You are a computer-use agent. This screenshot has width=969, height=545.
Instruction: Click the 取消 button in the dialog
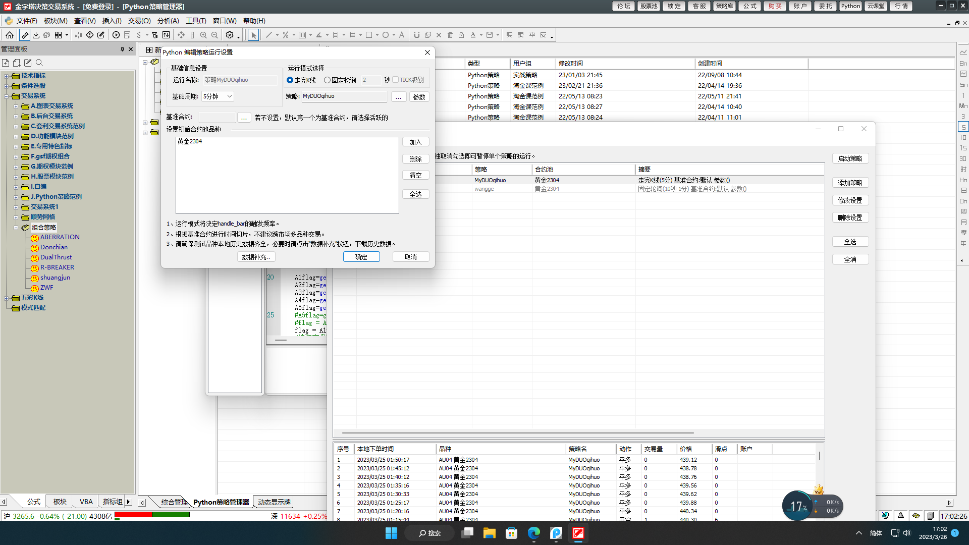tap(411, 257)
